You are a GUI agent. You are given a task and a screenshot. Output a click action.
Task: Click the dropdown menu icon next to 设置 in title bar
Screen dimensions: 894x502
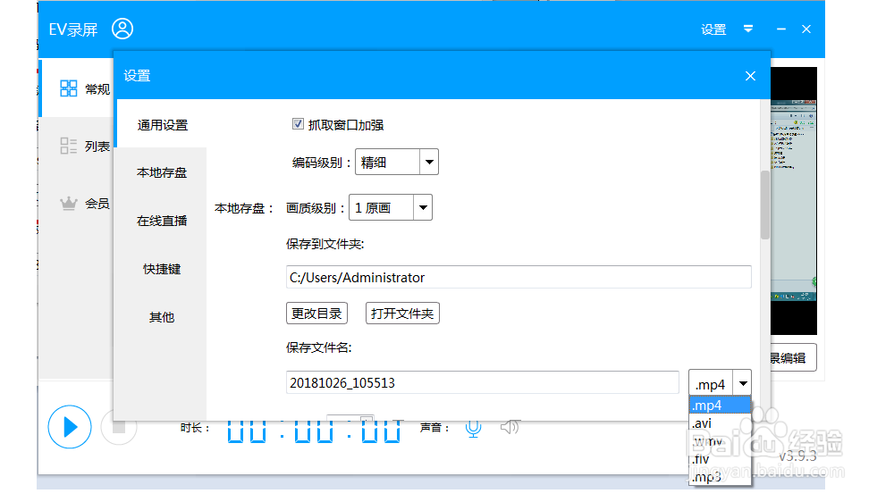(748, 29)
